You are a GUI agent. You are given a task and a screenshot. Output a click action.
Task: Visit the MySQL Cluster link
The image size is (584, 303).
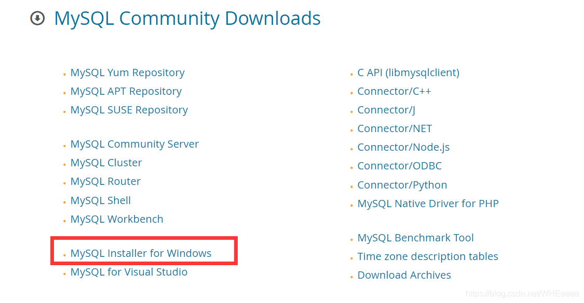pyautogui.click(x=106, y=163)
